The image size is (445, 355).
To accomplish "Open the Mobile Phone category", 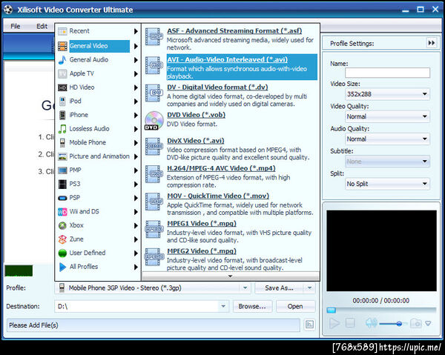I will pyautogui.click(x=98, y=142).
